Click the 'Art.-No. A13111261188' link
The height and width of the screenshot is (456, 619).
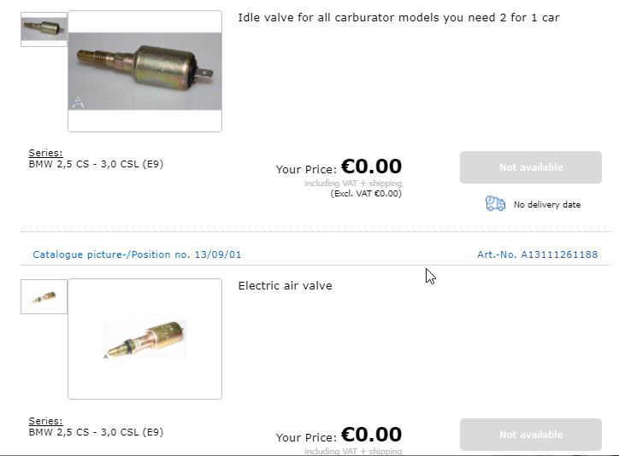click(x=537, y=254)
